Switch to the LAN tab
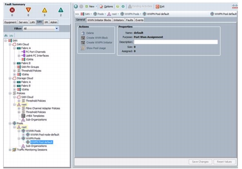This screenshot has width=242, height=169. click(x=32, y=22)
